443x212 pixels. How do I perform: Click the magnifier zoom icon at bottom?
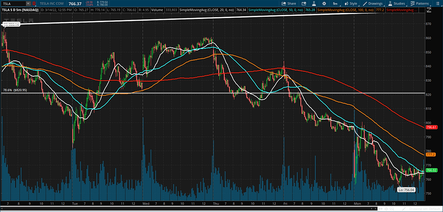point(392,209)
